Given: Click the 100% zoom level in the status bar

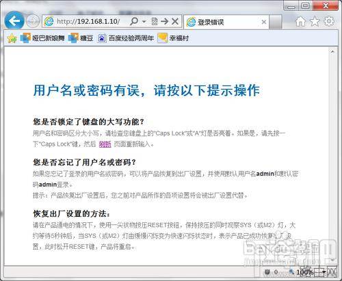Looking at the screenshot, I should 304,272.
